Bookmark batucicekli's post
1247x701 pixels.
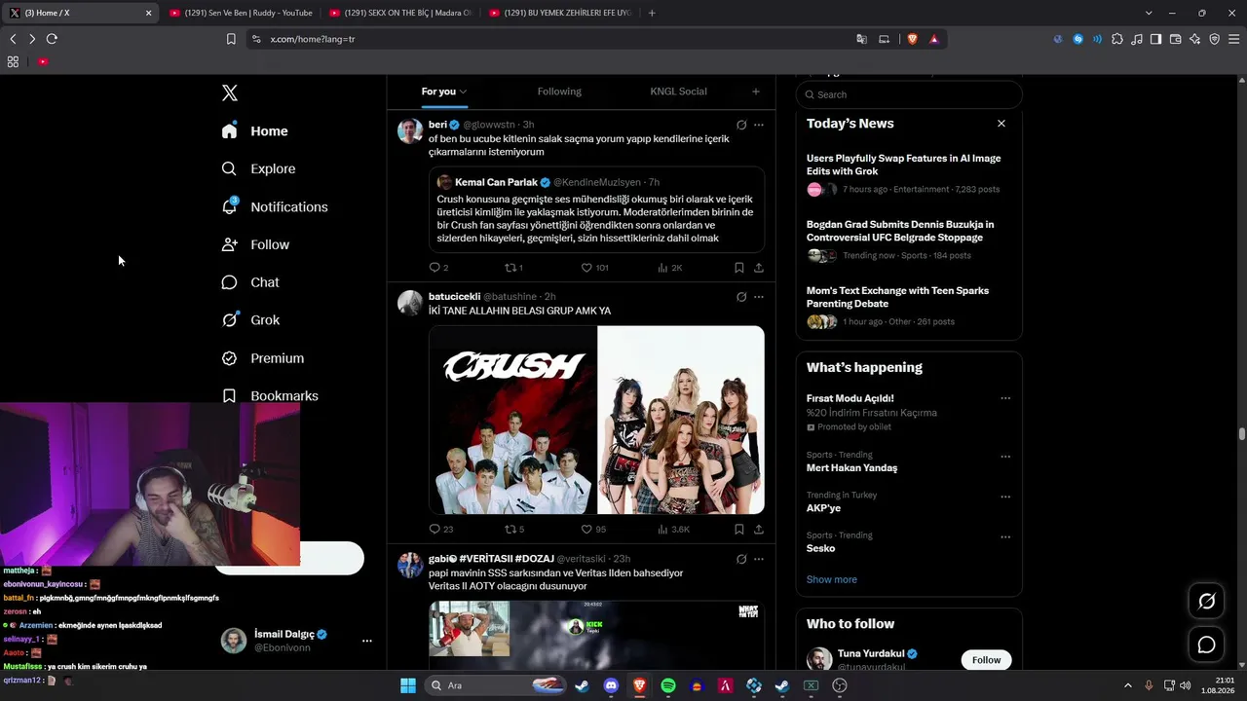coord(739,530)
